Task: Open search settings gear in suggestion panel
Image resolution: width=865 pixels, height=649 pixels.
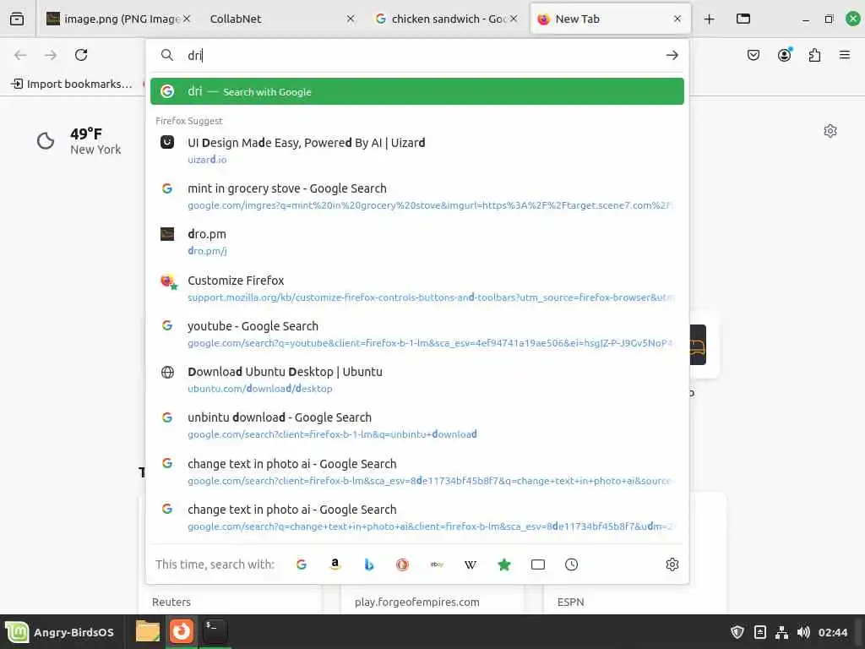Action: (x=672, y=564)
